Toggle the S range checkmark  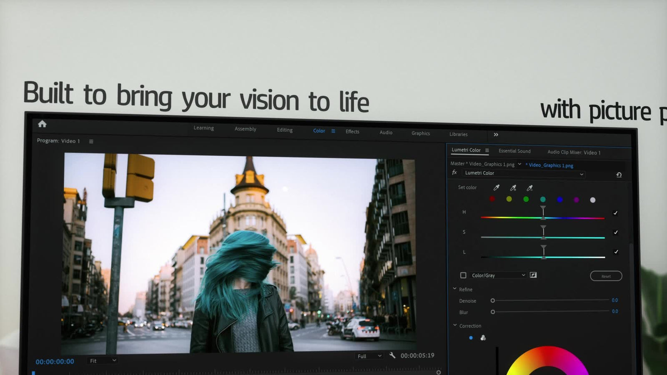tap(616, 232)
